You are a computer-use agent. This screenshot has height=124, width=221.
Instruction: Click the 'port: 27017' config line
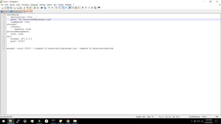pyautogui.click(x=18, y=41)
